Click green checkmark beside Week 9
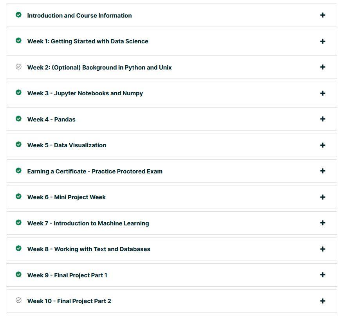The image size is (343, 316). (18, 274)
